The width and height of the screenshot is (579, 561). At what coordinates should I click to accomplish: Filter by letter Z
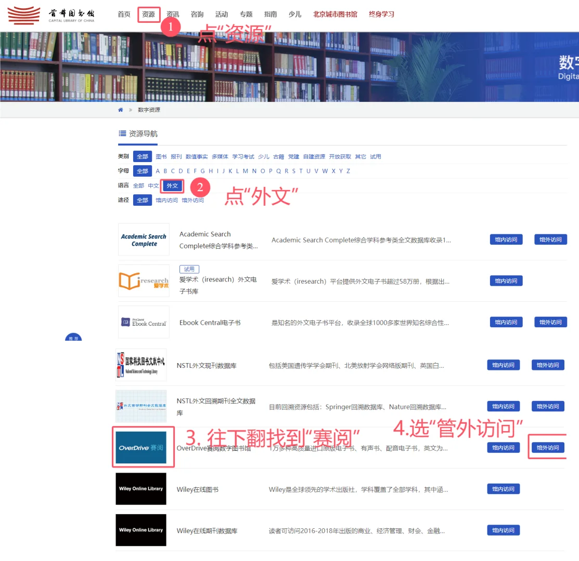348,171
